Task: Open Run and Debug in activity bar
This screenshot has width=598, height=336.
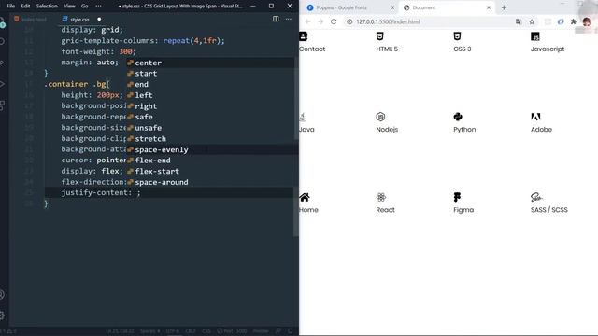Action: pos(3,84)
